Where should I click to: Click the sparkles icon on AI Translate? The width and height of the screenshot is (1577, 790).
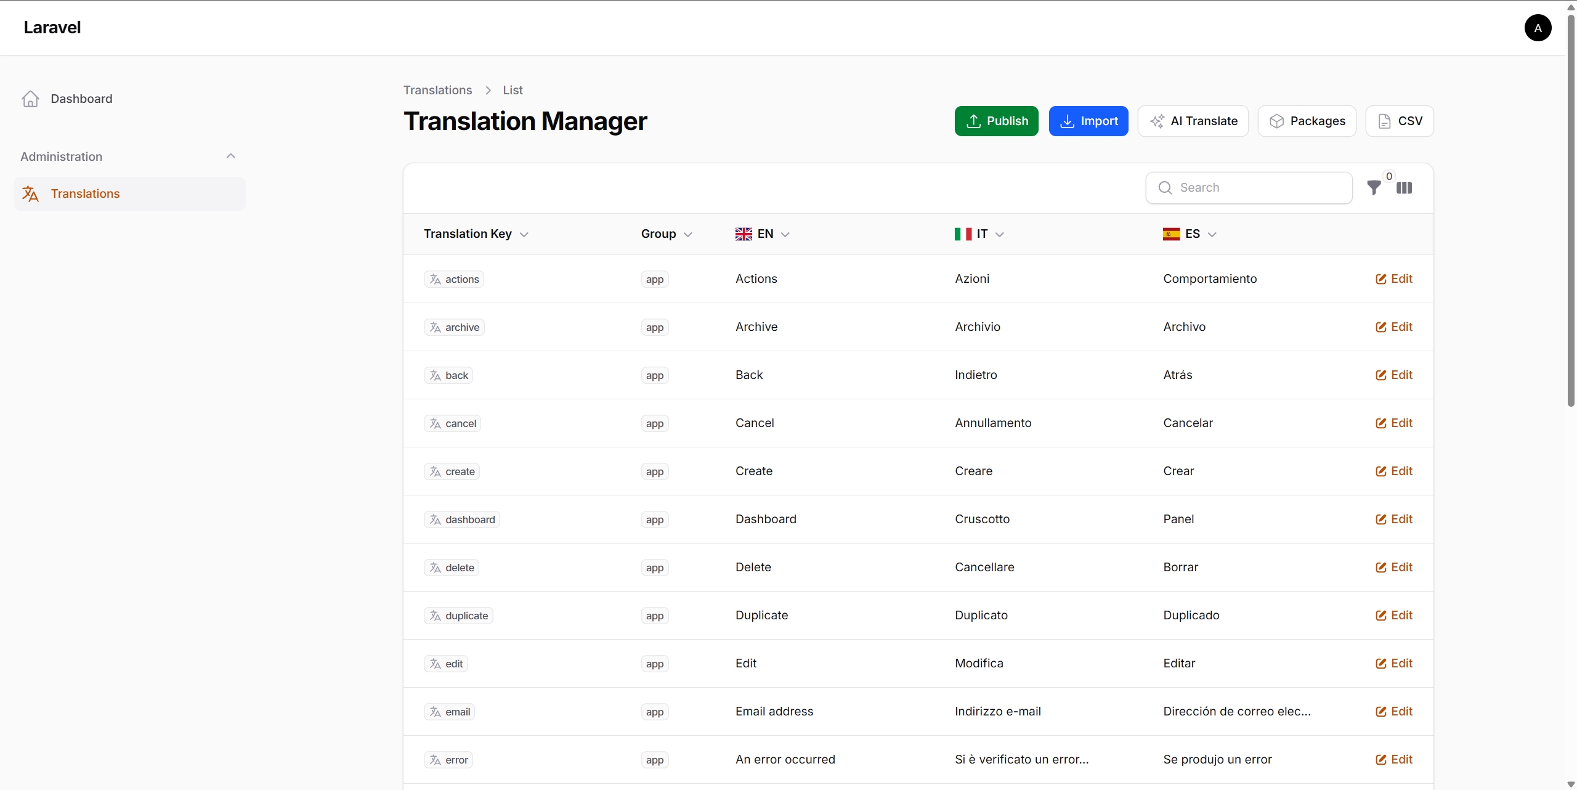(x=1159, y=121)
